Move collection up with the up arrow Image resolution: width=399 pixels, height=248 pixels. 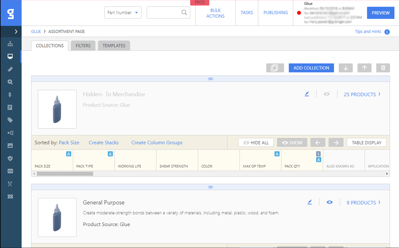pyautogui.click(x=364, y=68)
